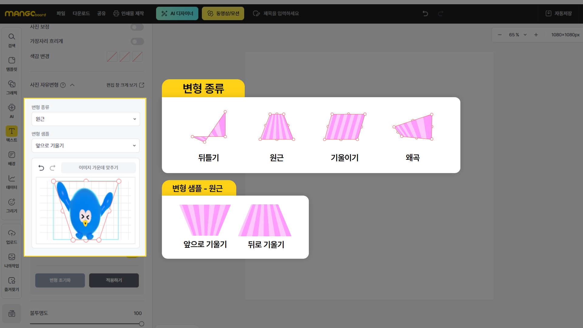Open the 변형 종류 dropdown showing 원근

point(86,119)
